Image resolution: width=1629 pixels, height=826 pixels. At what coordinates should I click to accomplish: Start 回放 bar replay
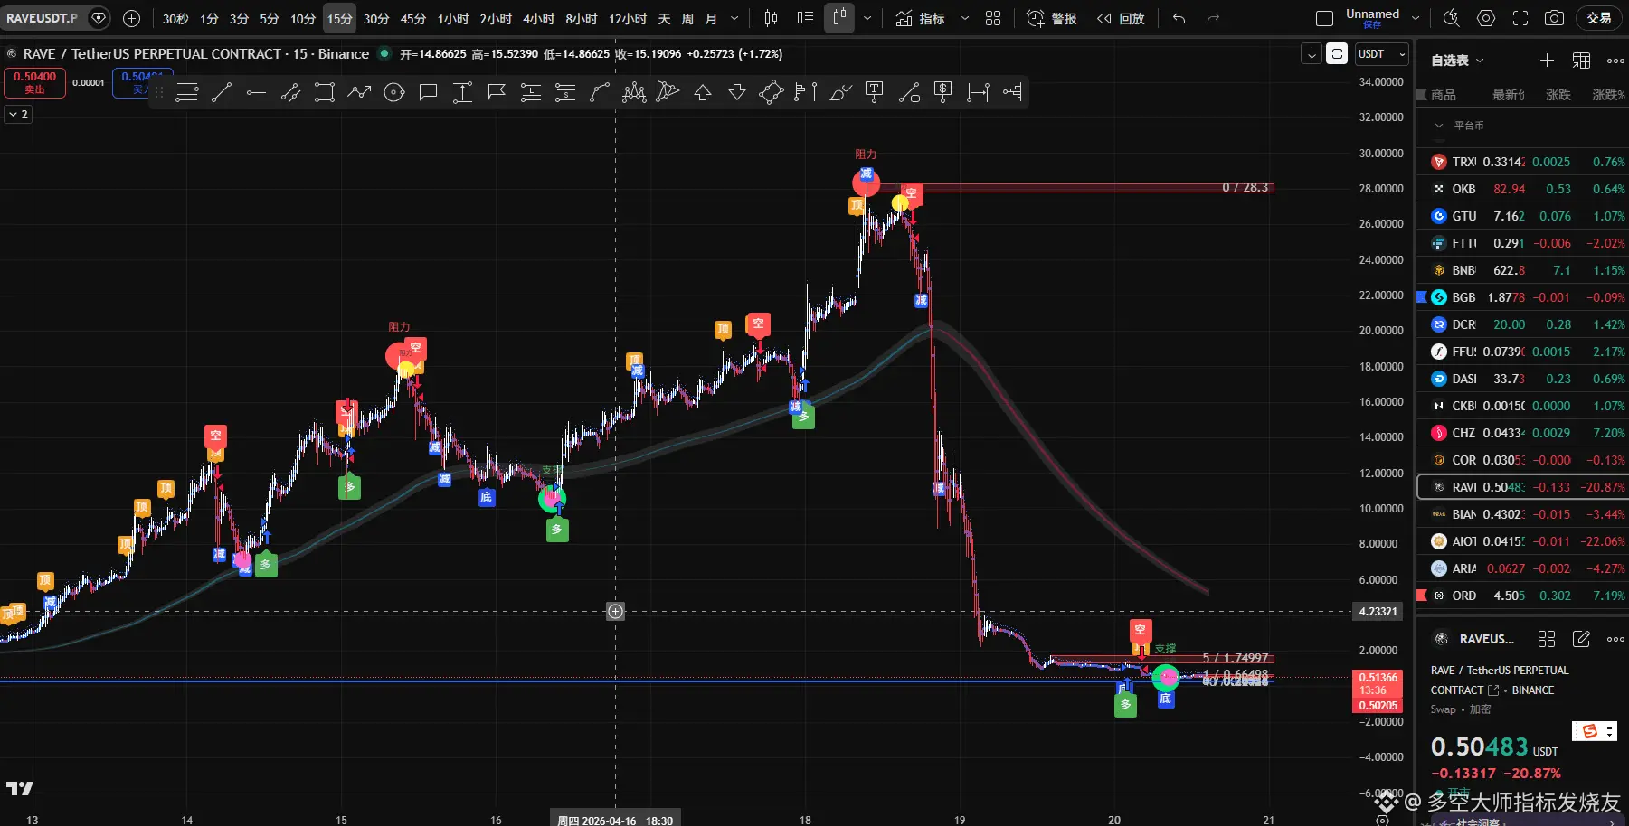[1121, 18]
